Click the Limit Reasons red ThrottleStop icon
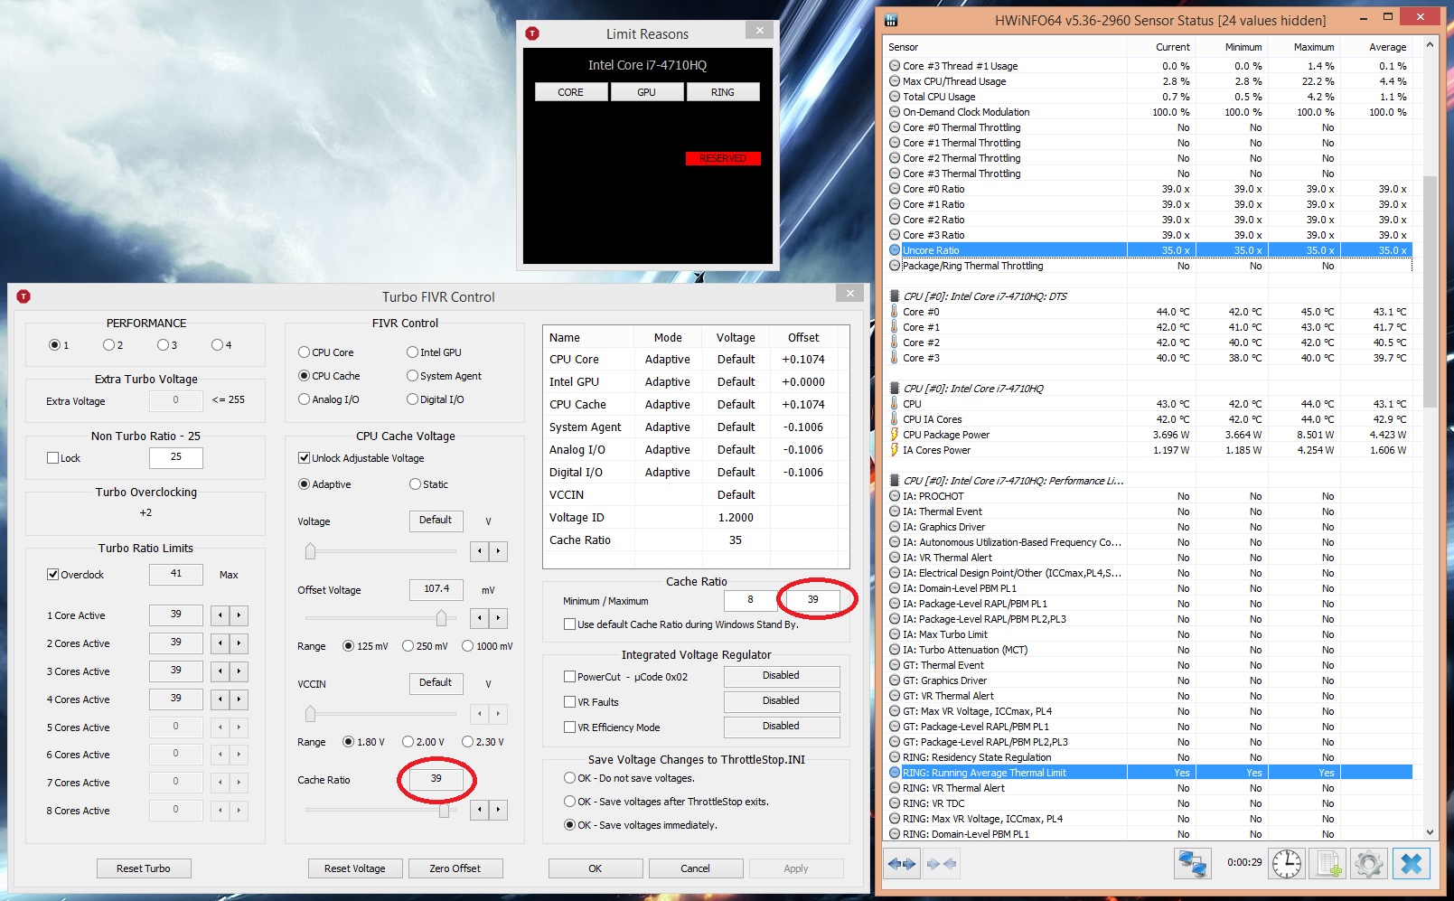Screen dimensions: 1454x901 tap(532, 33)
